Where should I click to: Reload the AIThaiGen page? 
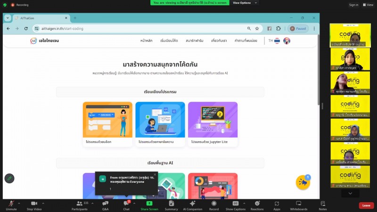coord(26,29)
